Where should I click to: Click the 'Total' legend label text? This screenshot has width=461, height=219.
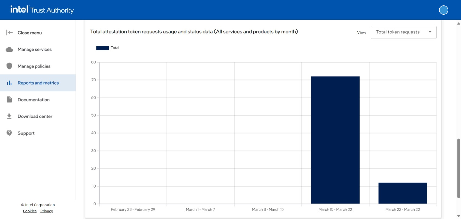[115, 48]
